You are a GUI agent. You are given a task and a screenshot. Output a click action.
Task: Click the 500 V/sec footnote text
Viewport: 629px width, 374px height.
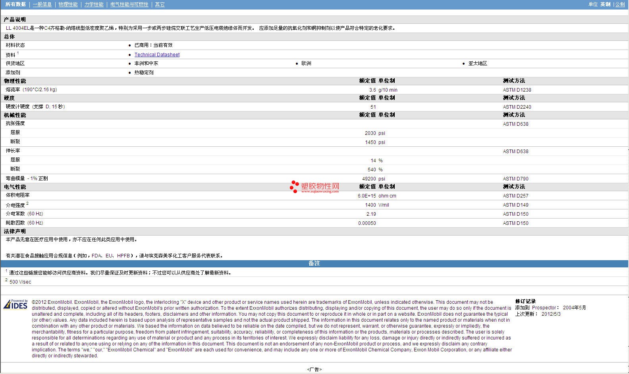click(x=20, y=282)
